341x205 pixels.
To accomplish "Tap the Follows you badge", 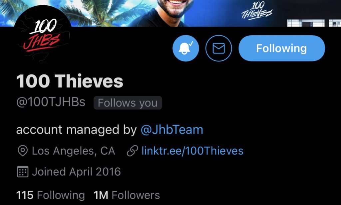I will pos(128,103).
